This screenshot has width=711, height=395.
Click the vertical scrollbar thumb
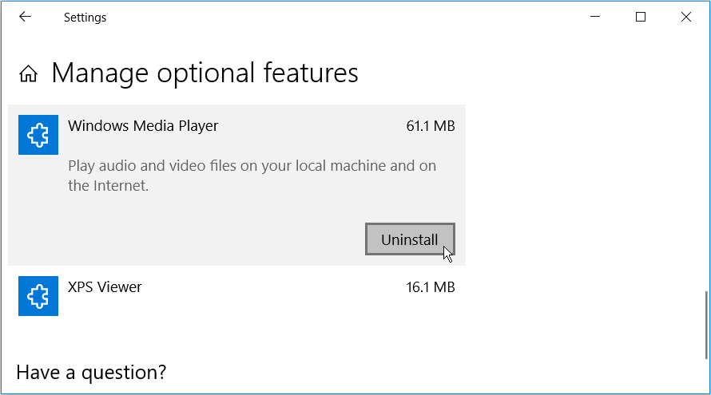705,326
